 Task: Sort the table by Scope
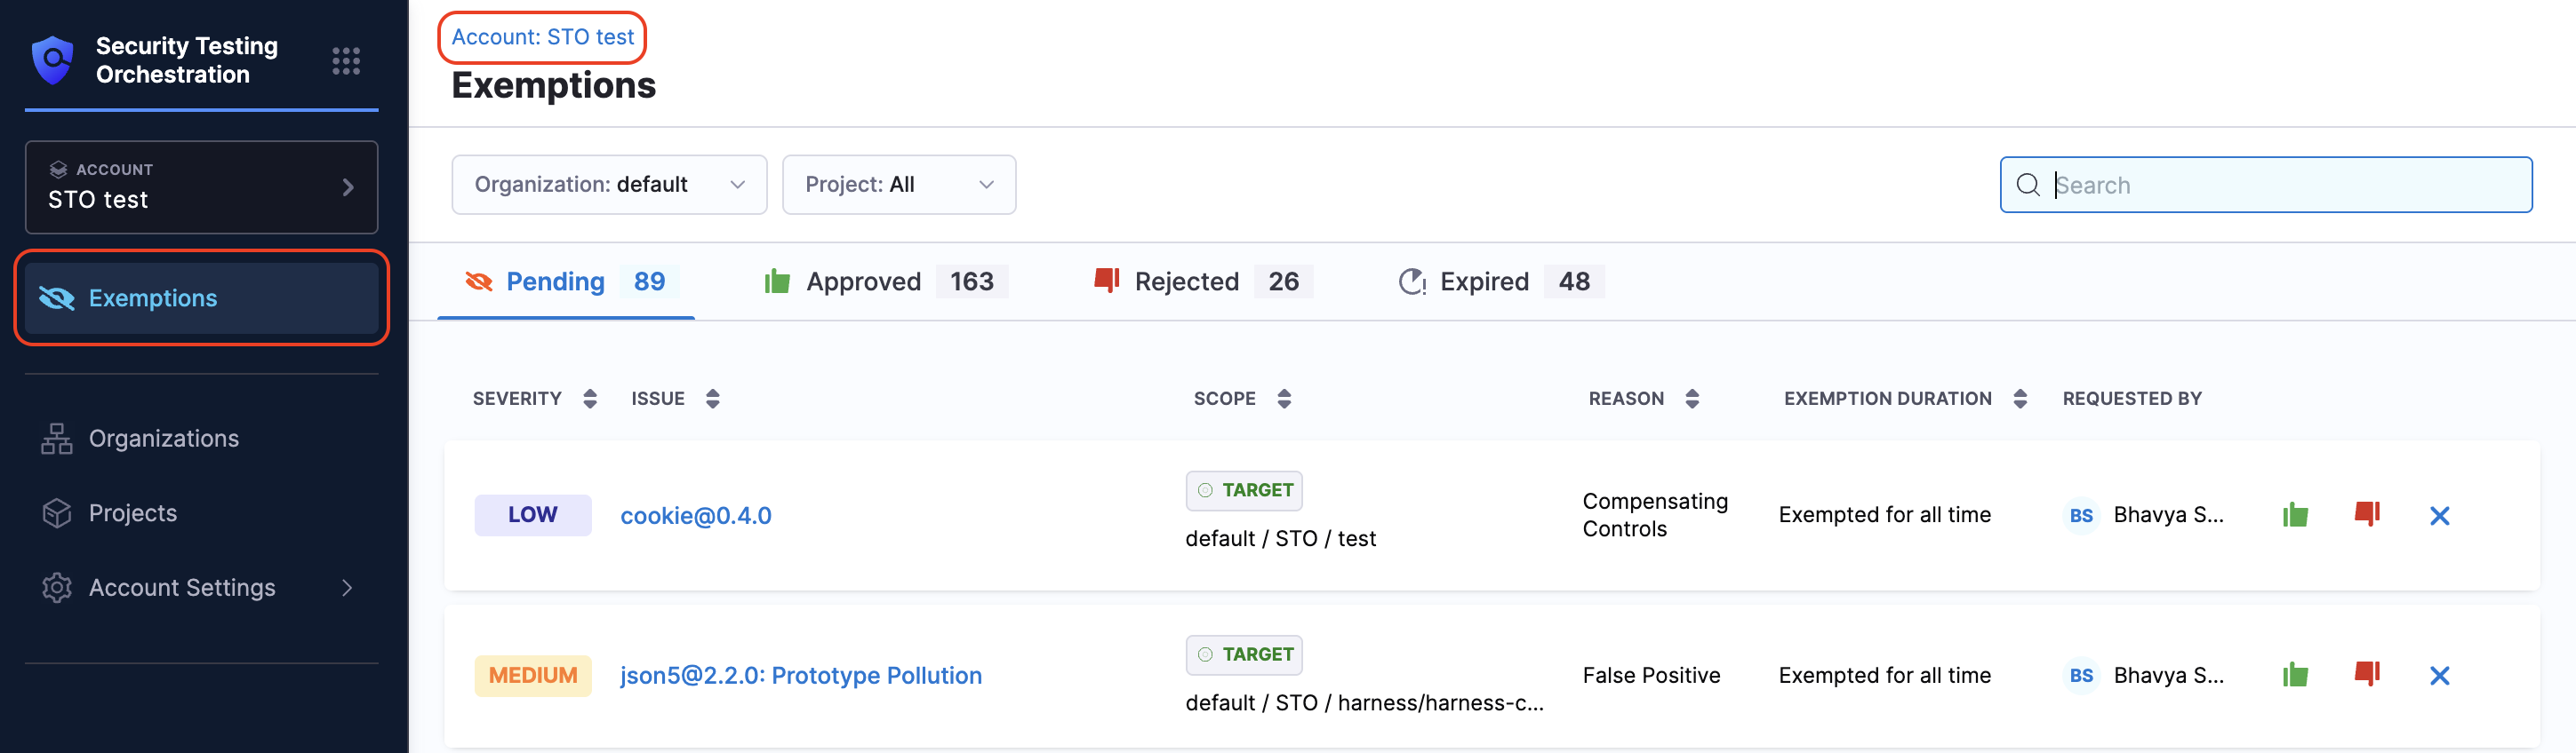click(1284, 399)
